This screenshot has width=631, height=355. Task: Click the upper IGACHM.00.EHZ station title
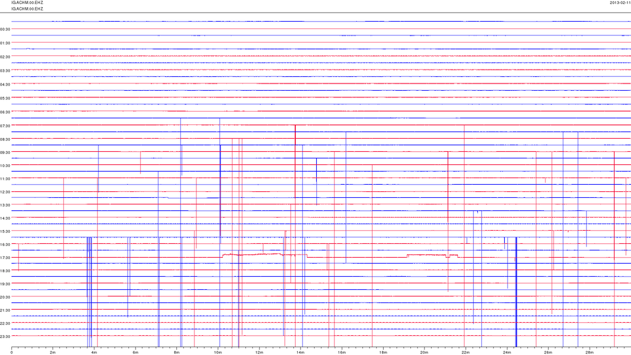click(28, 3)
